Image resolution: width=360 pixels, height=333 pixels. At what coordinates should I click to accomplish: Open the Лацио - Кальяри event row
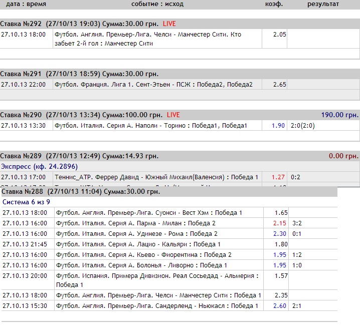tap(138, 244)
